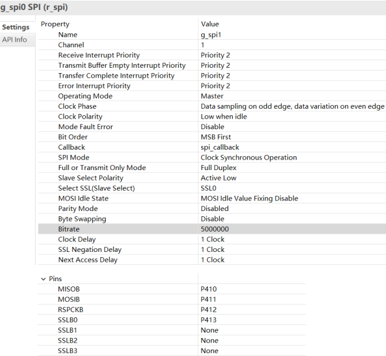The image size is (386, 356).
Task: Change Clock Polarity Low when idle
Action: pos(224,116)
